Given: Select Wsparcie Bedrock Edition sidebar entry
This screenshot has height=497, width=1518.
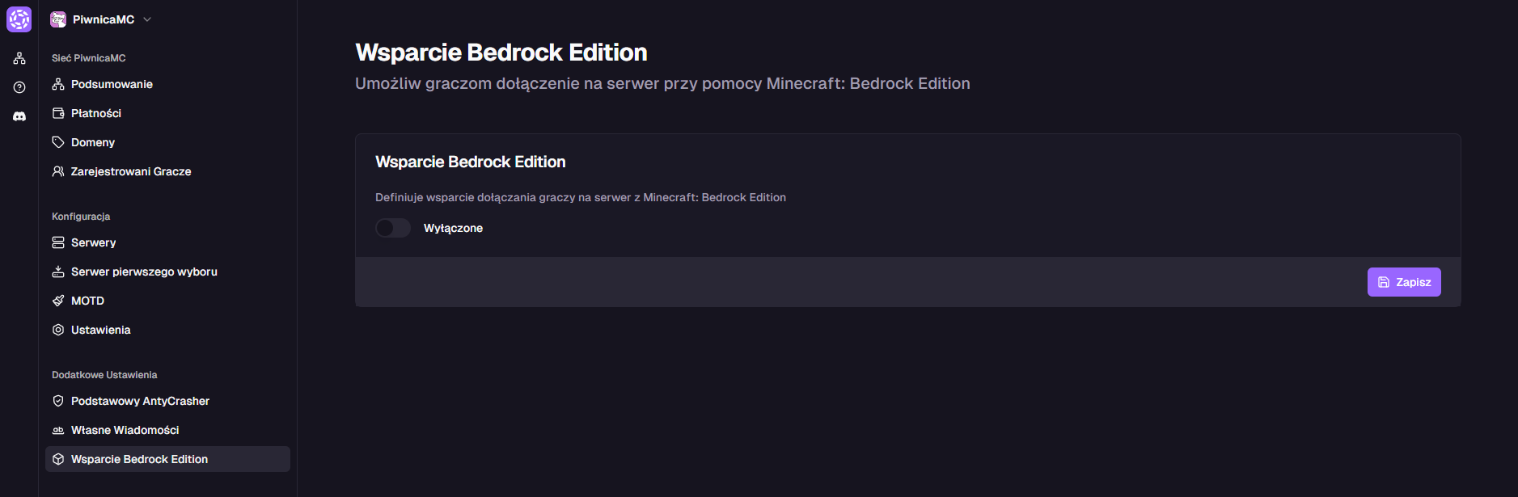Looking at the screenshot, I should 167,459.
